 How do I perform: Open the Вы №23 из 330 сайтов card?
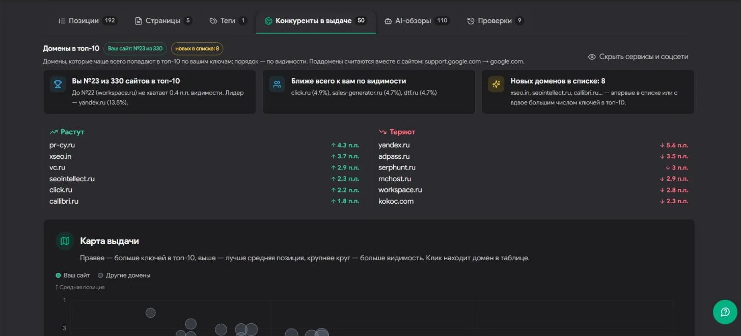tap(150, 92)
